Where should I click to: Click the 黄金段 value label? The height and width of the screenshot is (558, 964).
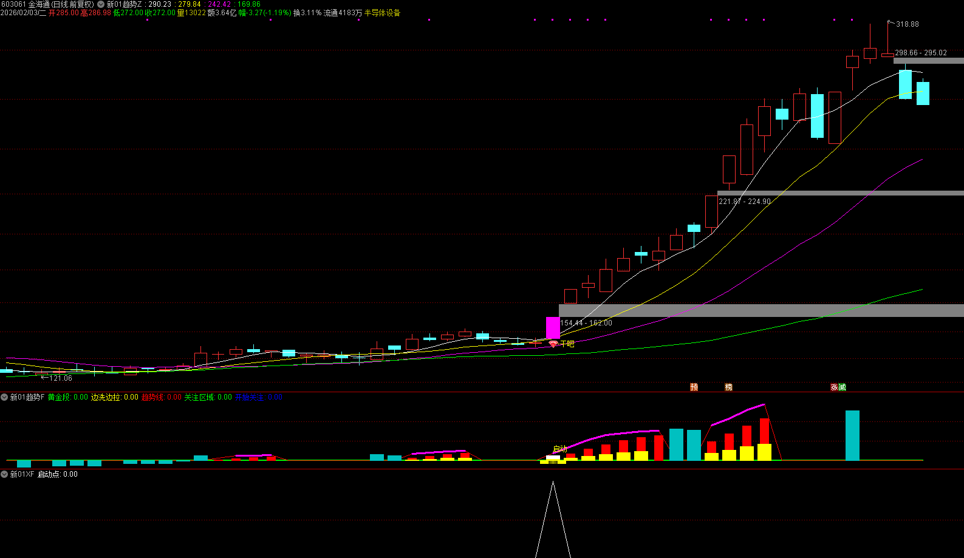point(67,397)
